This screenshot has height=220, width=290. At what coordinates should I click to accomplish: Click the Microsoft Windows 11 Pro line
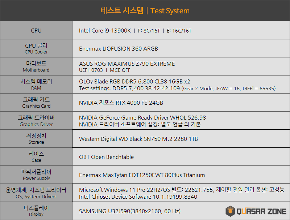pos(182,190)
